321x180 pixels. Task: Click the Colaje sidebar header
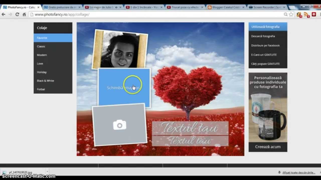(53, 28)
